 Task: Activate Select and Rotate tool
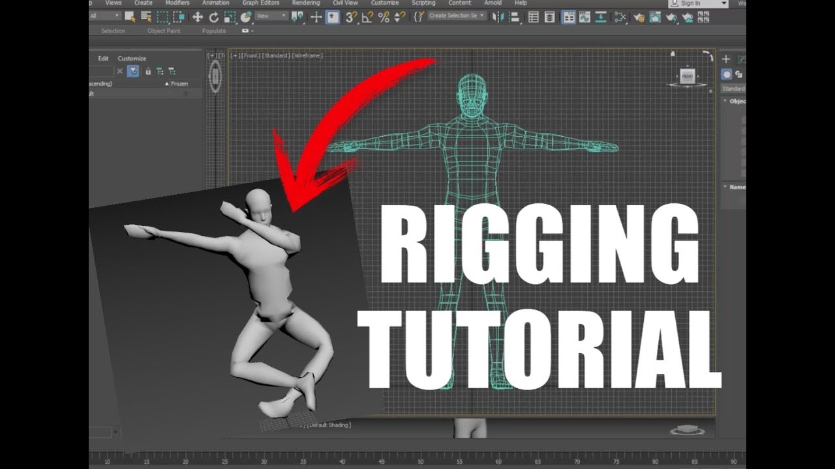pos(214,17)
